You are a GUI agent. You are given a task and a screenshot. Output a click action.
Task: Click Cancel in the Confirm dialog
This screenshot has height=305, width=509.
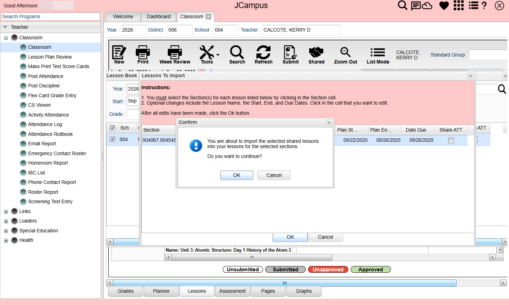(274, 175)
